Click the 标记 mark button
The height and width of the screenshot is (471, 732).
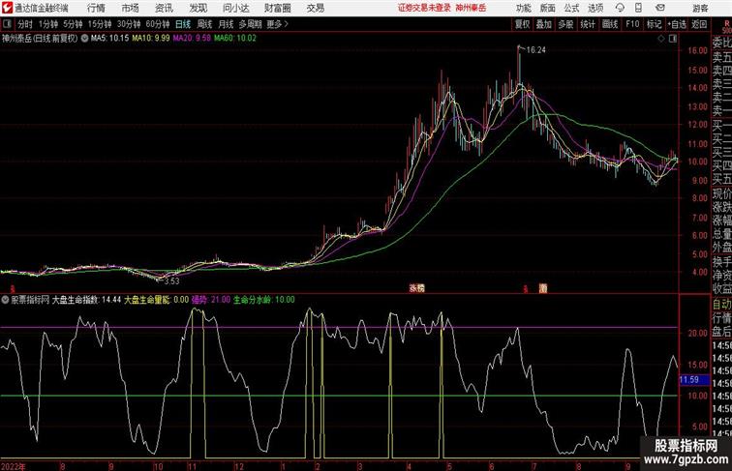[654, 24]
